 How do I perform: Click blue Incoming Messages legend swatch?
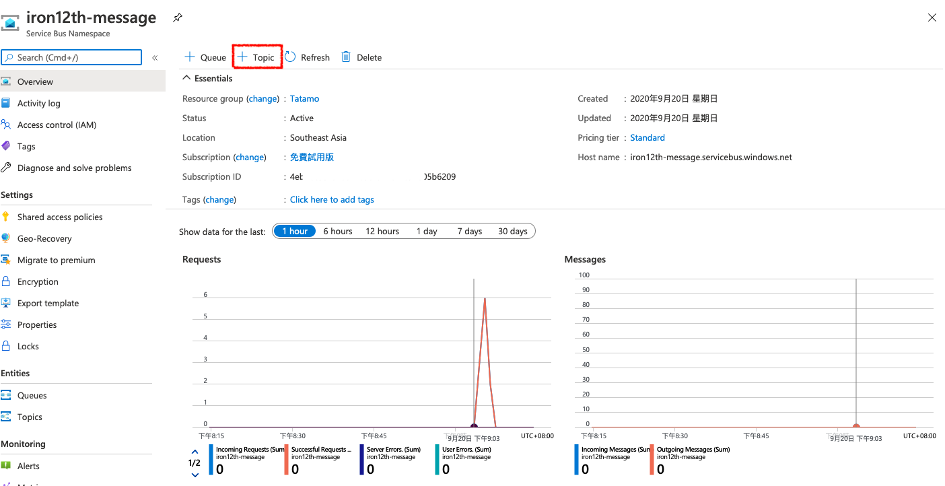tap(577, 460)
